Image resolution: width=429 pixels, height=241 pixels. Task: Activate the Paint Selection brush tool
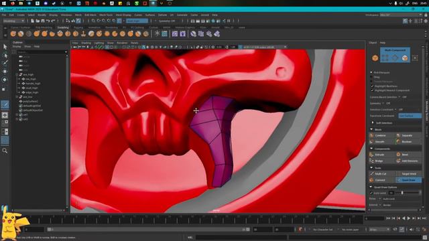click(x=5, y=63)
